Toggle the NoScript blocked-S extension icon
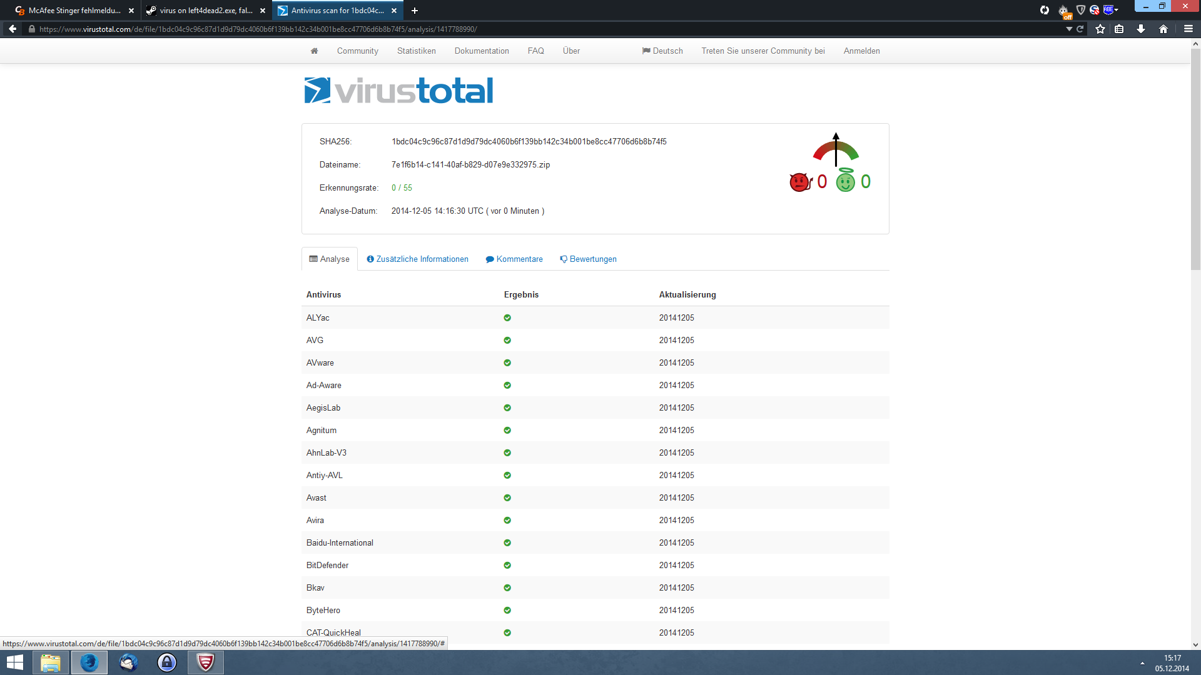The height and width of the screenshot is (675, 1201). (x=1094, y=10)
